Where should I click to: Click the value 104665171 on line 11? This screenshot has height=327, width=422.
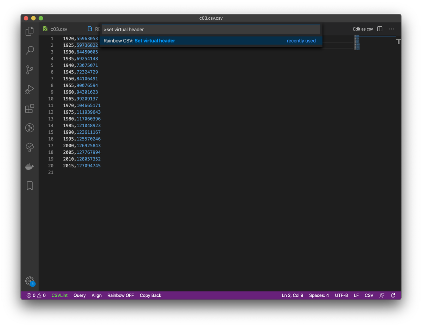click(x=89, y=105)
